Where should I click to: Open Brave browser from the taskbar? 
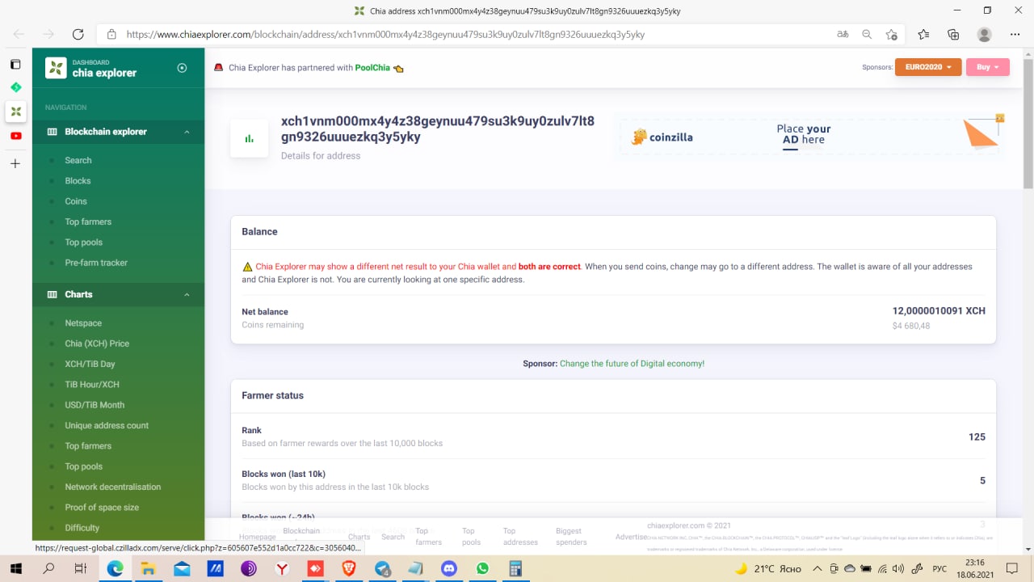coord(349,568)
